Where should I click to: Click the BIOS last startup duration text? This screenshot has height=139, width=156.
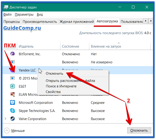115,33
